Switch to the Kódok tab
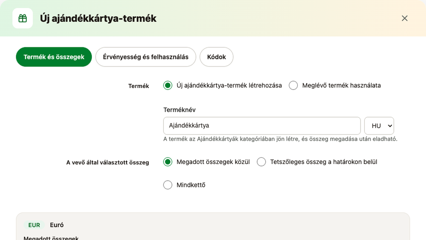The height and width of the screenshot is (240, 426). [x=216, y=57]
